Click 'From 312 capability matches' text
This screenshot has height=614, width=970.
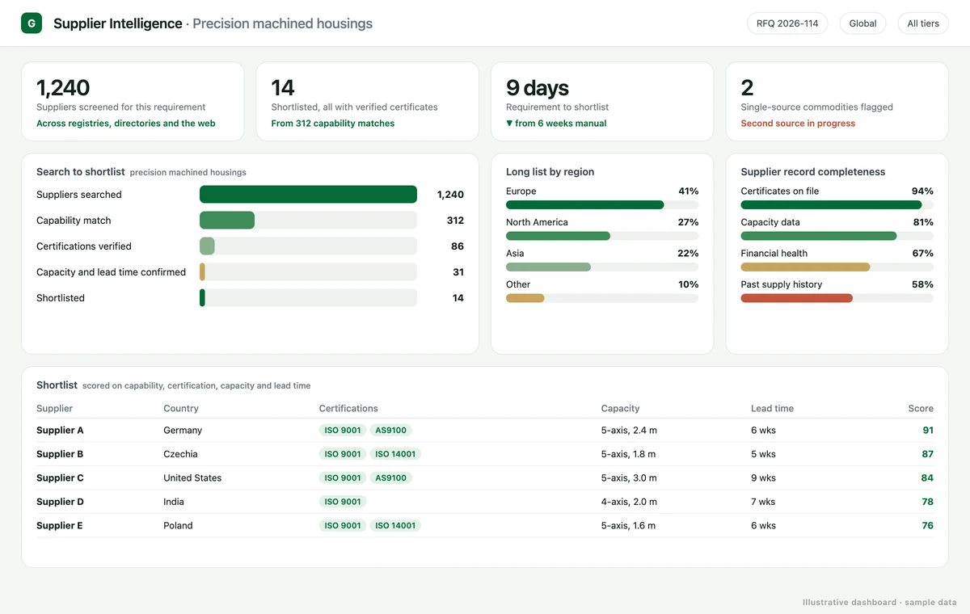[x=333, y=124]
